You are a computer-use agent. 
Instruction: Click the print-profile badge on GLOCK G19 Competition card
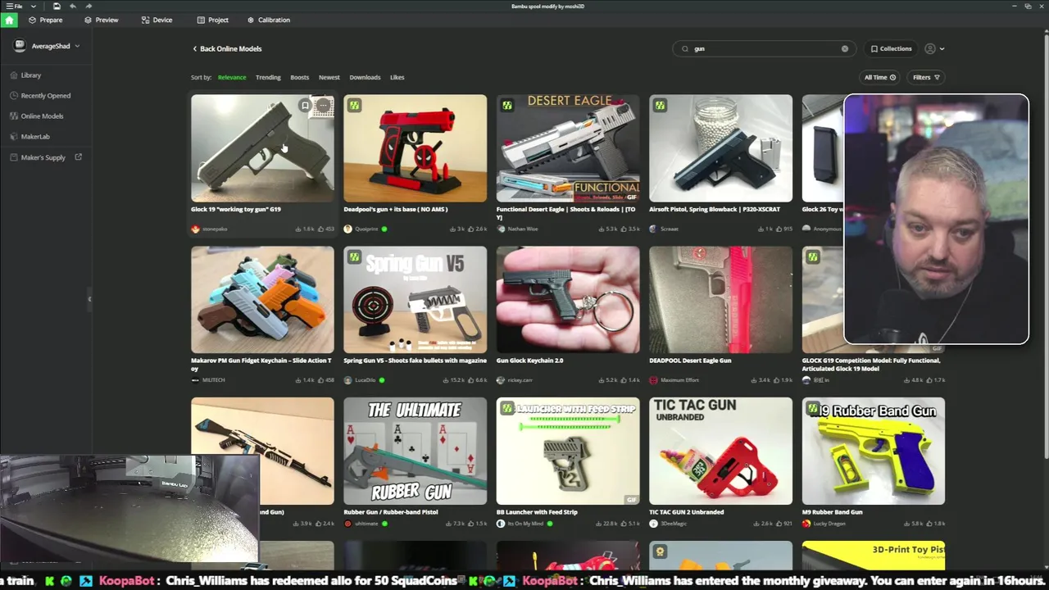[812, 256]
